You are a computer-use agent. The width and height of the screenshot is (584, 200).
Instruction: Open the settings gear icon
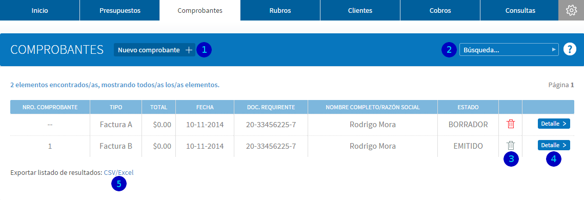tap(571, 10)
